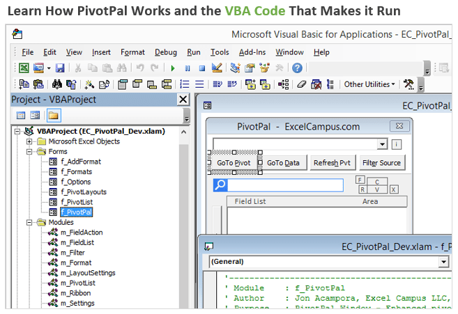458x314 pixels.
Task: Collapse the Forms folder in project tree
Action: coord(30,151)
